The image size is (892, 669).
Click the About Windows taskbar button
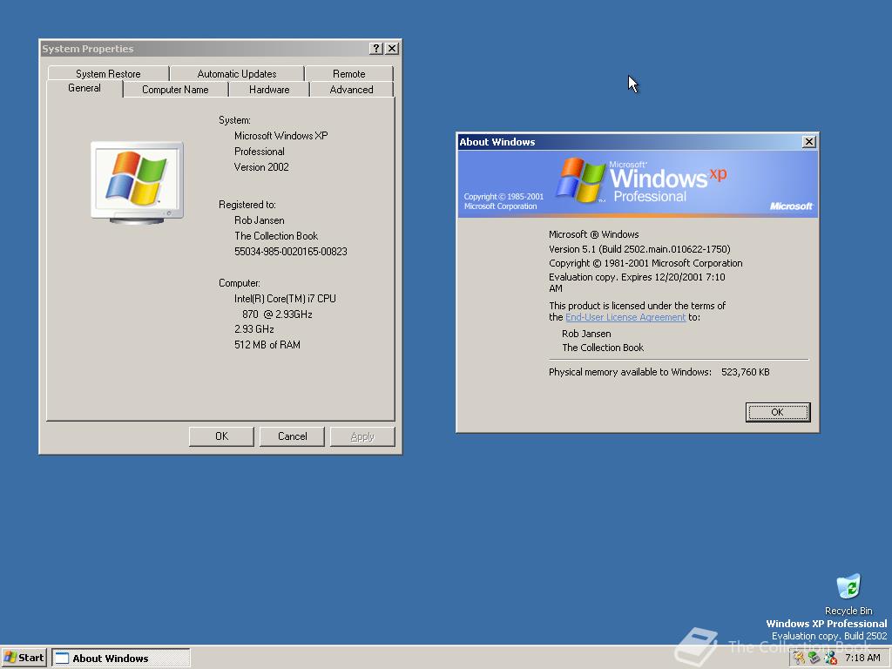(121, 658)
